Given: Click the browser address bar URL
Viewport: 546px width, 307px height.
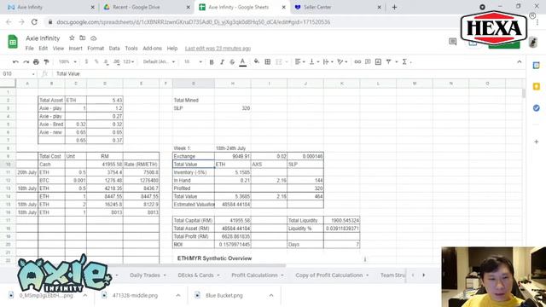Looking at the screenshot, I should tap(194, 22).
